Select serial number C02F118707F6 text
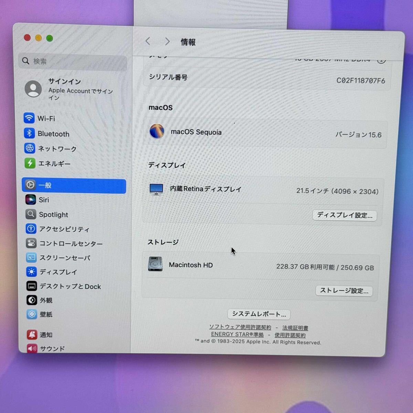413x413 pixels. (x=361, y=81)
